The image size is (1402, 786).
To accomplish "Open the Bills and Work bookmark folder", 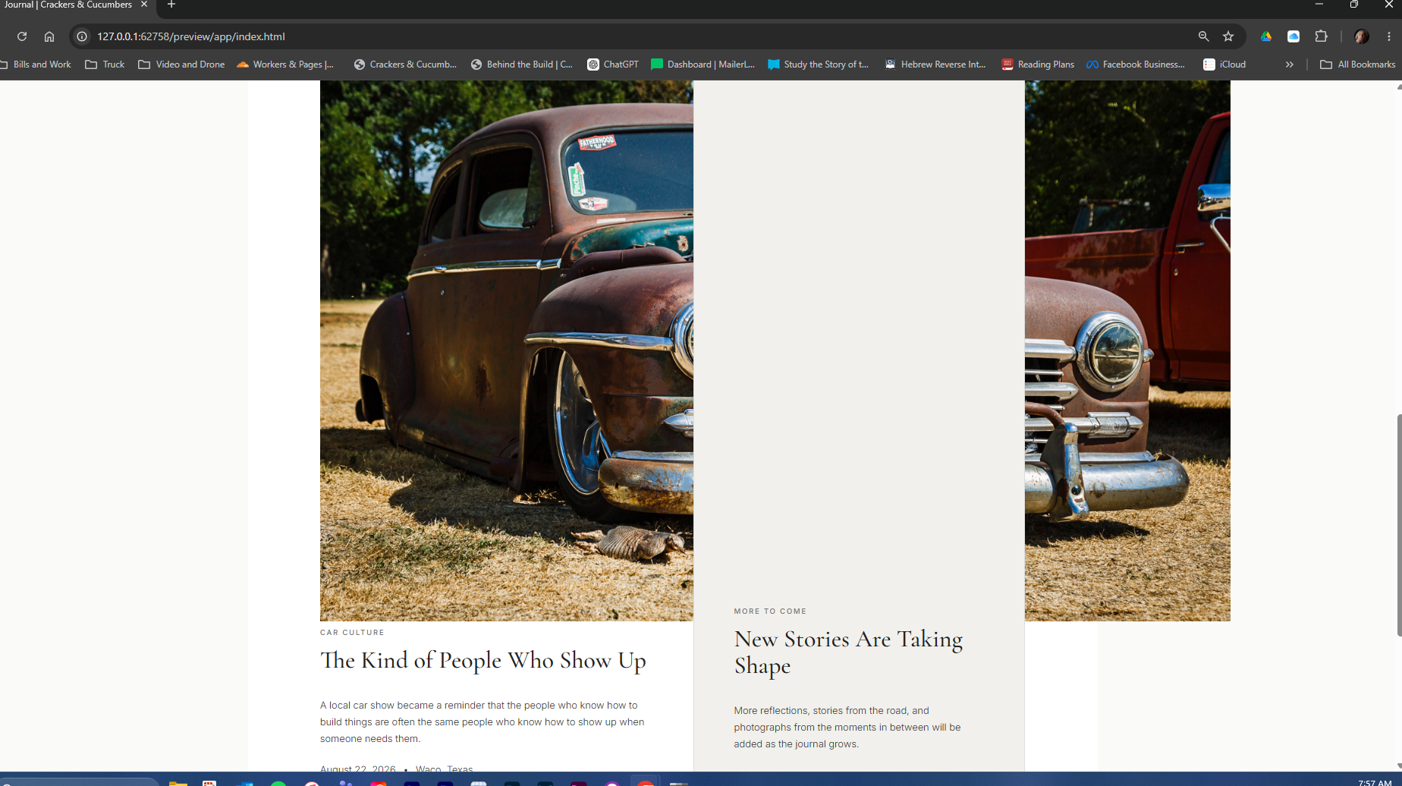I will 36,64.
